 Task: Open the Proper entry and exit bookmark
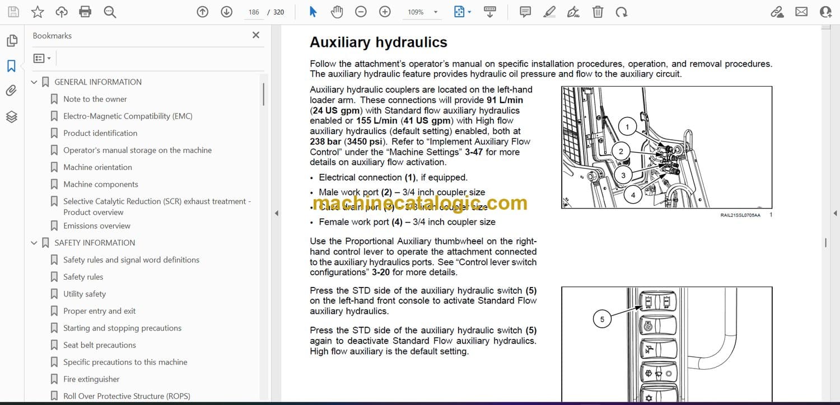100,311
